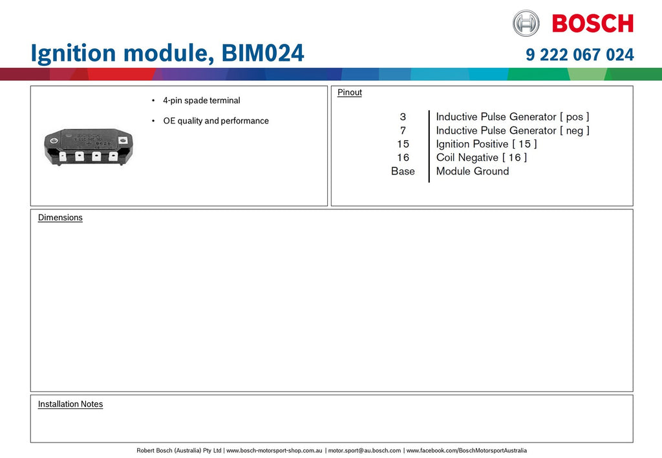The image size is (662, 458).
Task: Click 'Module Ground' description
Action: click(473, 171)
